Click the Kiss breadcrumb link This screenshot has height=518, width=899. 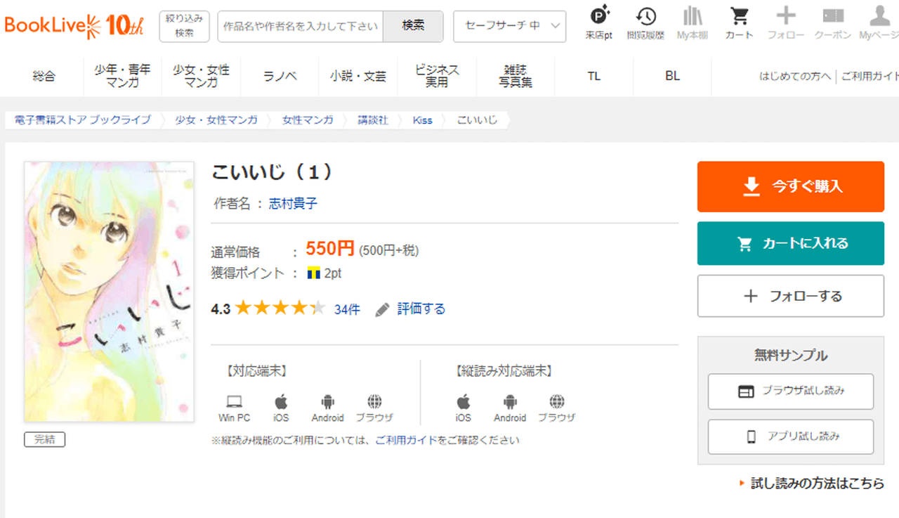point(422,120)
